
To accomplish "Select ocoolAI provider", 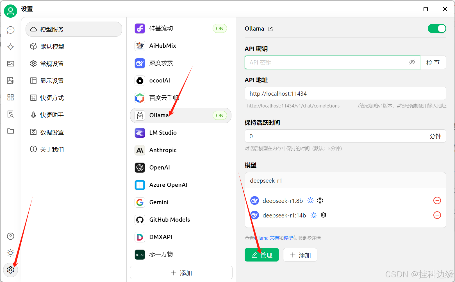I will tap(181, 81).
